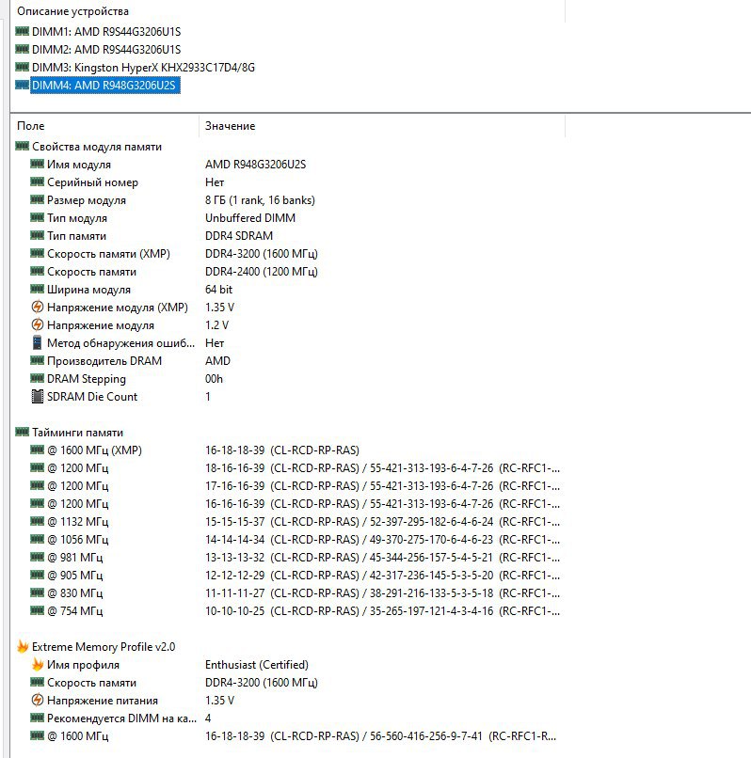
Task: Click the voltage icon for 'Напряжение модуля' 1.2 V
Action: 38,324
